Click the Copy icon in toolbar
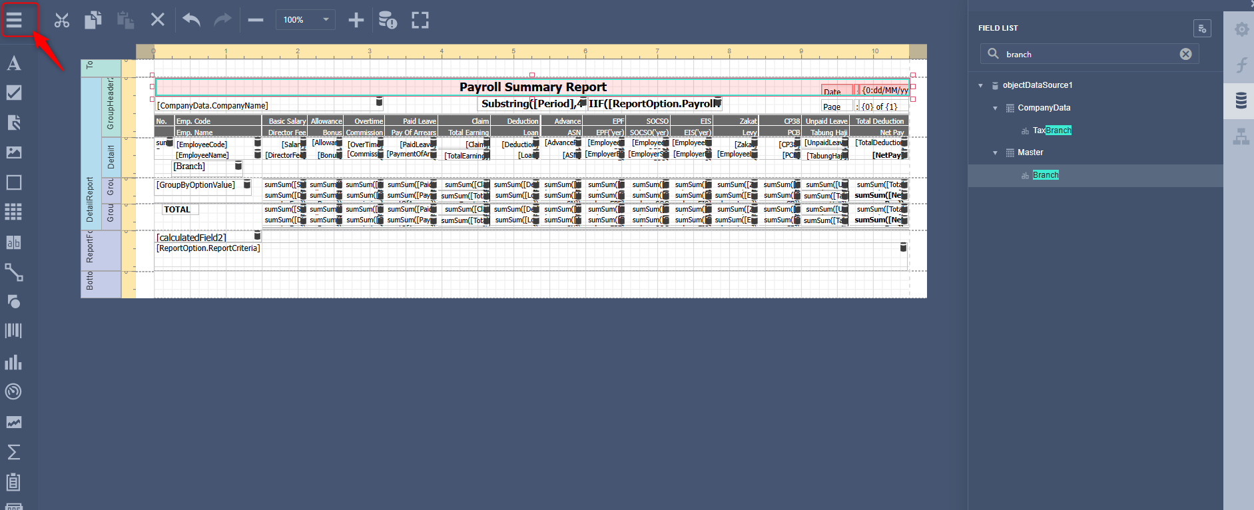Screen dimensions: 1254x510 coord(93,20)
